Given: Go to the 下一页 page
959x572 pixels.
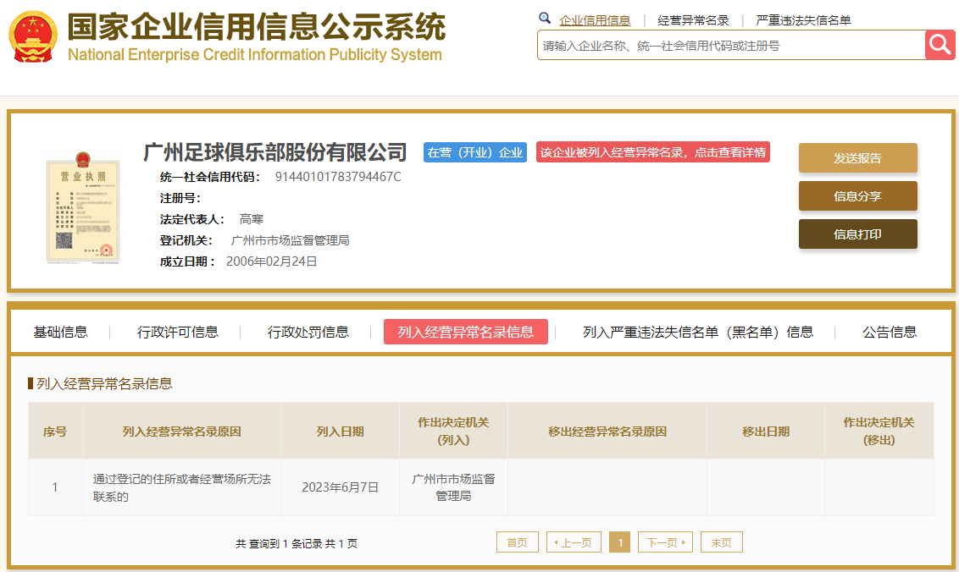Looking at the screenshot, I should click(x=665, y=542).
